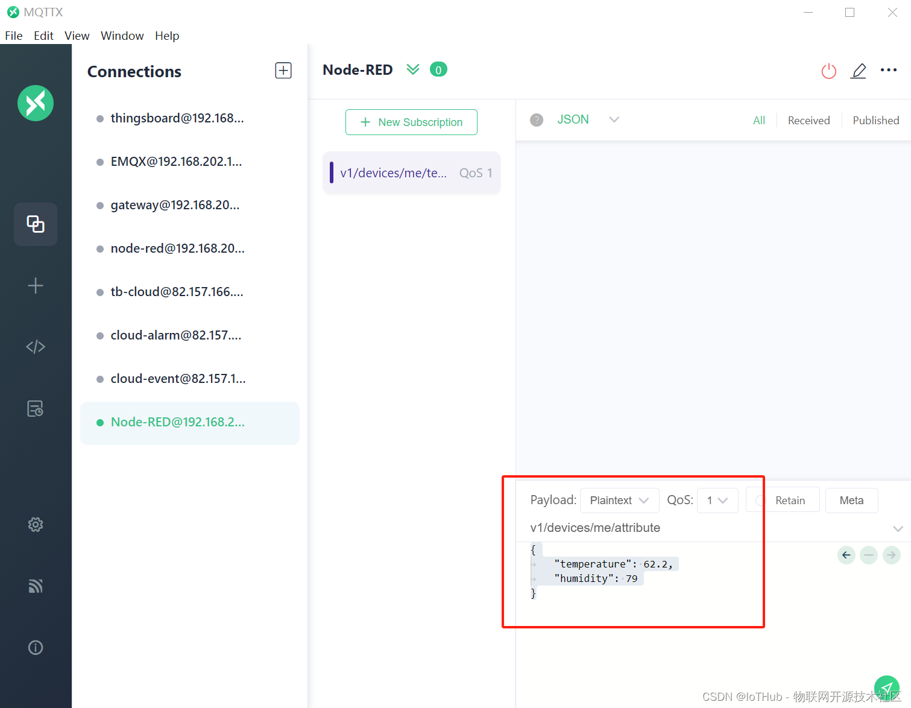Open Payload Plaintext dropdown
This screenshot has width=911, height=708.
click(620, 501)
